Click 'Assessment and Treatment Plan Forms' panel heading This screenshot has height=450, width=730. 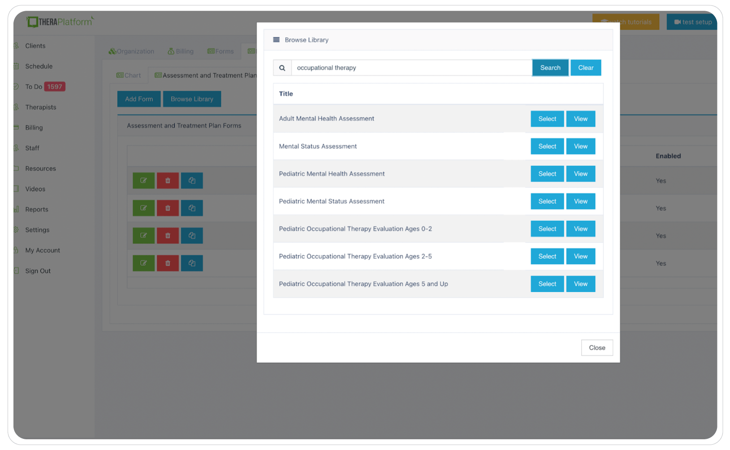(184, 126)
